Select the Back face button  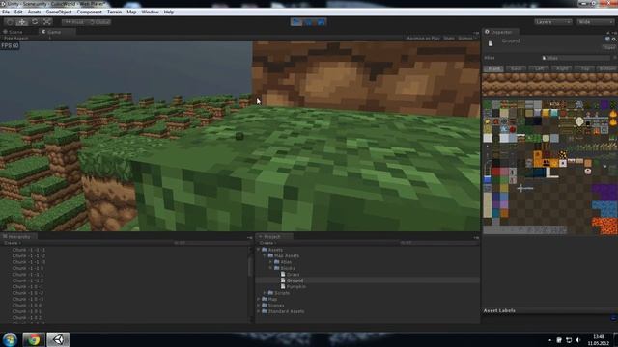tap(517, 68)
